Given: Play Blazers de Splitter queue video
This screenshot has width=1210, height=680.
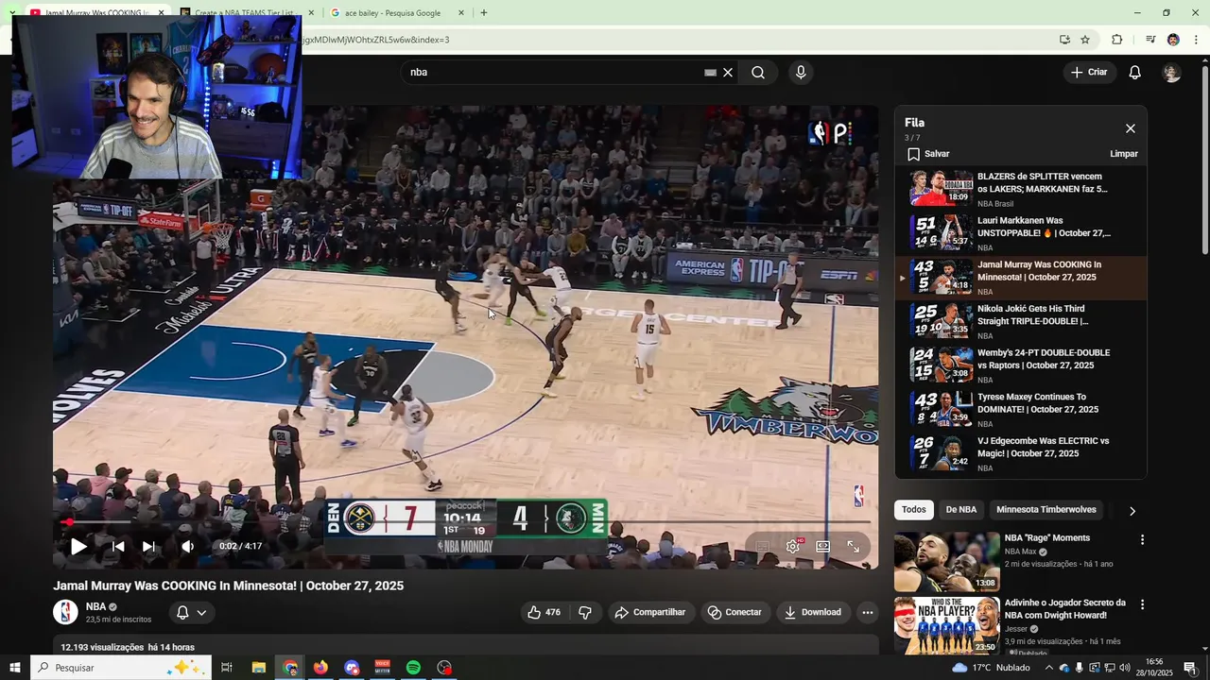Looking at the screenshot, I should 1021,189.
